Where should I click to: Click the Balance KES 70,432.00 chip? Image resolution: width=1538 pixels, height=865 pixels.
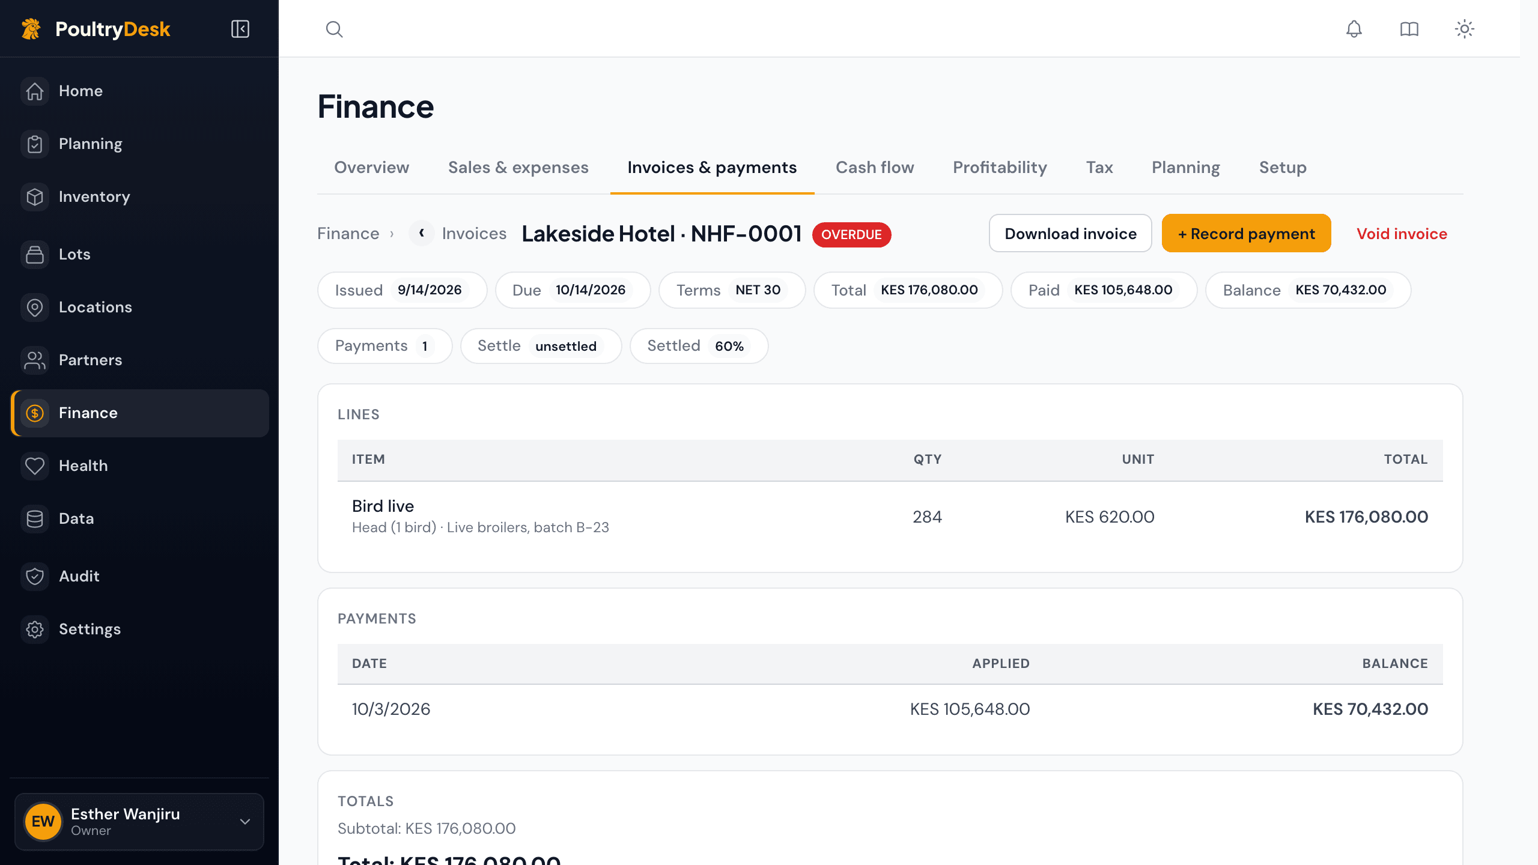click(1308, 290)
